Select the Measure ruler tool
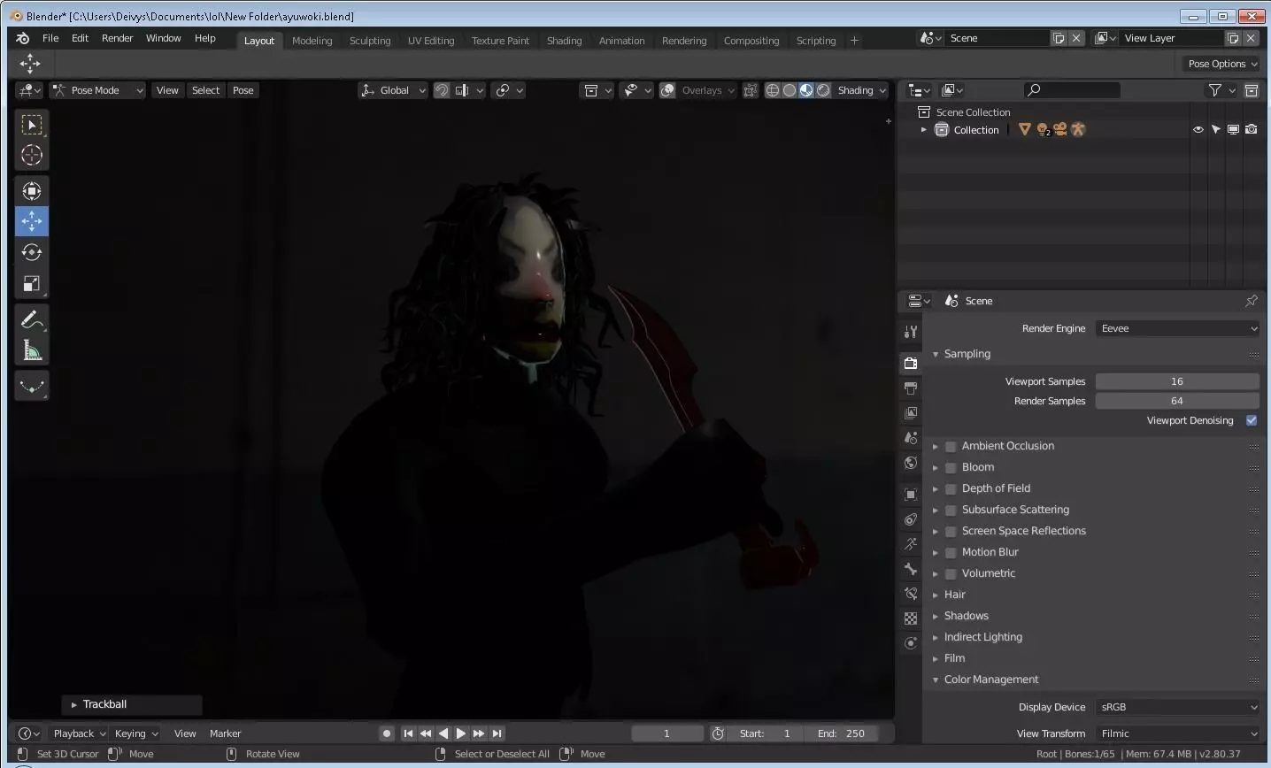This screenshot has width=1271, height=768. click(32, 351)
